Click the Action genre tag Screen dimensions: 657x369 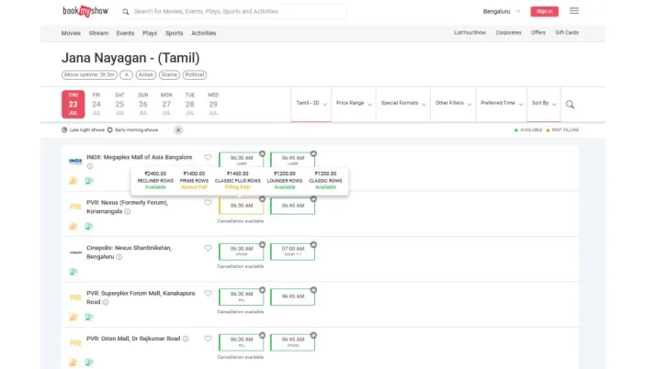click(146, 75)
